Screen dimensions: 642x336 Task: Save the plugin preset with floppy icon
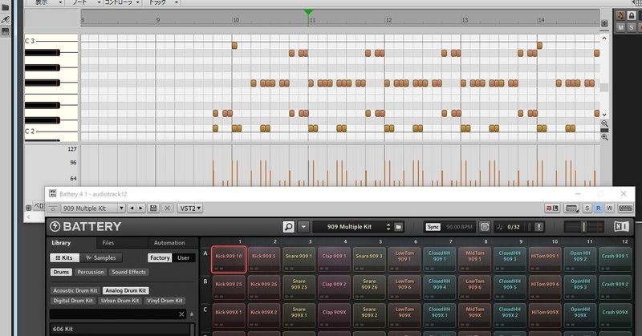(x=153, y=208)
